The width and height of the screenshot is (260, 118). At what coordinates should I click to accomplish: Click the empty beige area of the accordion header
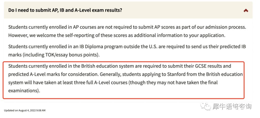coord(182,10)
